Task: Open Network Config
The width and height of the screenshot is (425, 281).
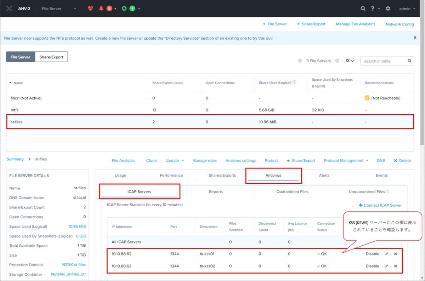Action: (x=399, y=24)
